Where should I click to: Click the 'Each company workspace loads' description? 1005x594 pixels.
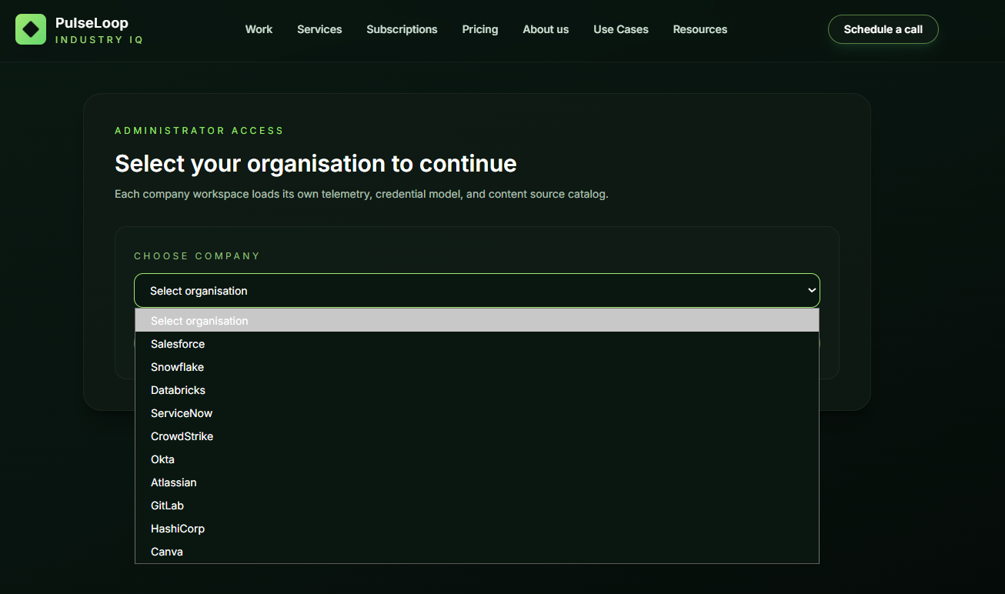pyautogui.click(x=362, y=194)
